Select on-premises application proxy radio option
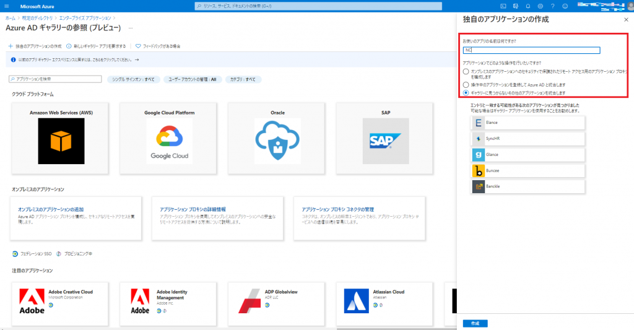 [466, 72]
